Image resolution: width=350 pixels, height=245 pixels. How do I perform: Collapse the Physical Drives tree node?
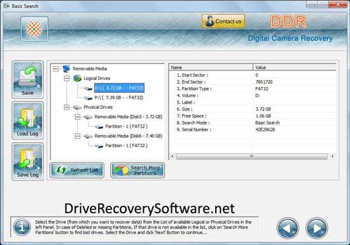coord(67,107)
